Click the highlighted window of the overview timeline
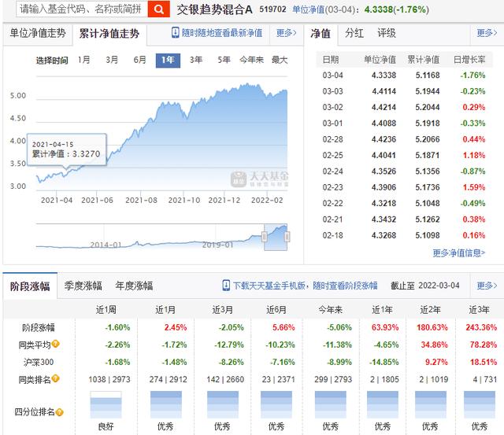This screenshot has width=504, height=435. pos(276,237)
